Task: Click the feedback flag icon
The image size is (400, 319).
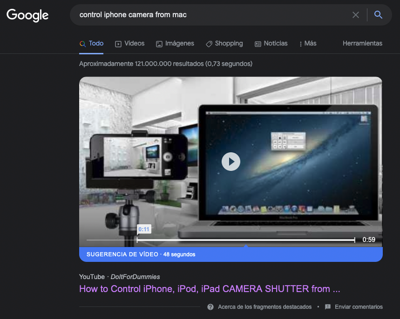Action: click(x=328, y=307)
